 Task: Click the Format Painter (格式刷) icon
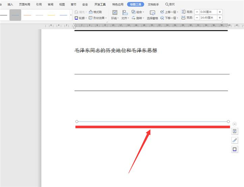90,12
